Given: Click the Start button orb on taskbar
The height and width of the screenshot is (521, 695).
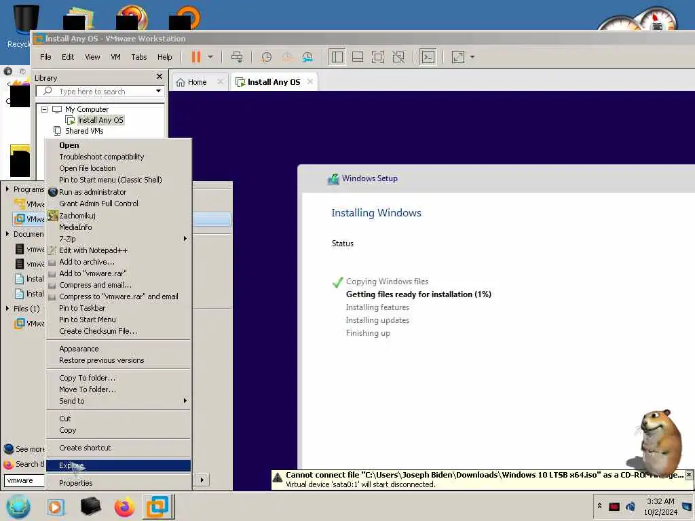Looking at the screenshot, I should [x=18, y=506].
